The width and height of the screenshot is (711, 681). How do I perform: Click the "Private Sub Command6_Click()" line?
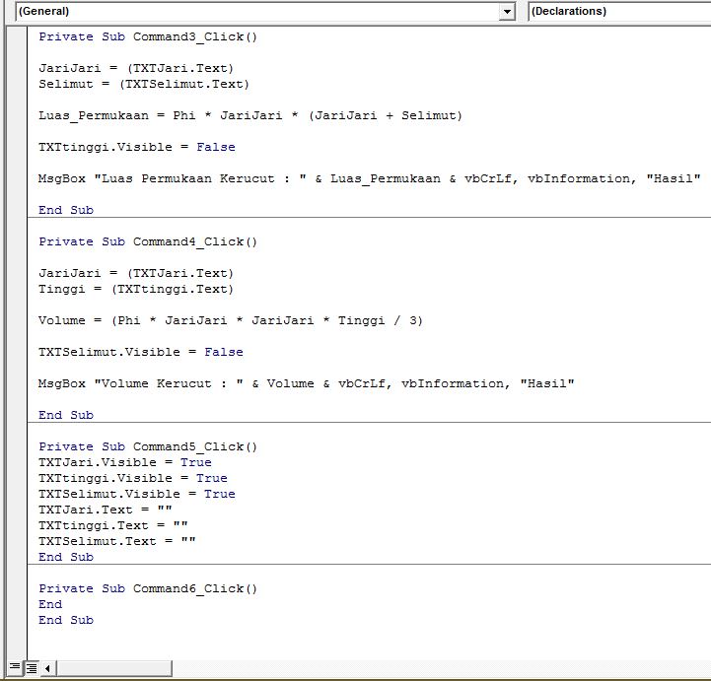tap(148, 588)
